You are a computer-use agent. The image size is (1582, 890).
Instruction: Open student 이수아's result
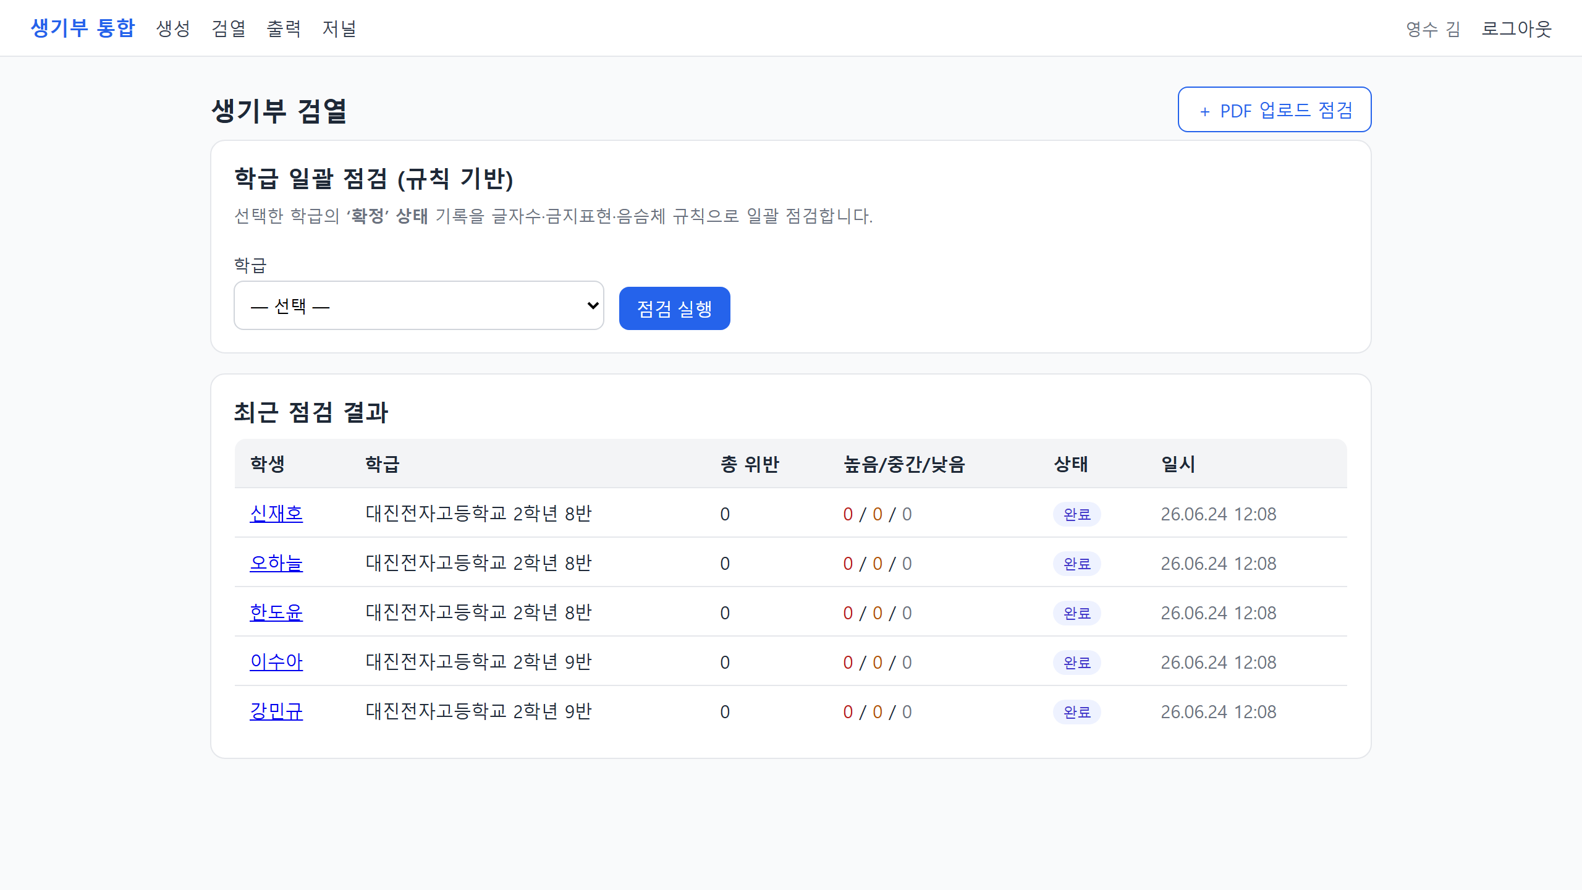click(276, 661)
